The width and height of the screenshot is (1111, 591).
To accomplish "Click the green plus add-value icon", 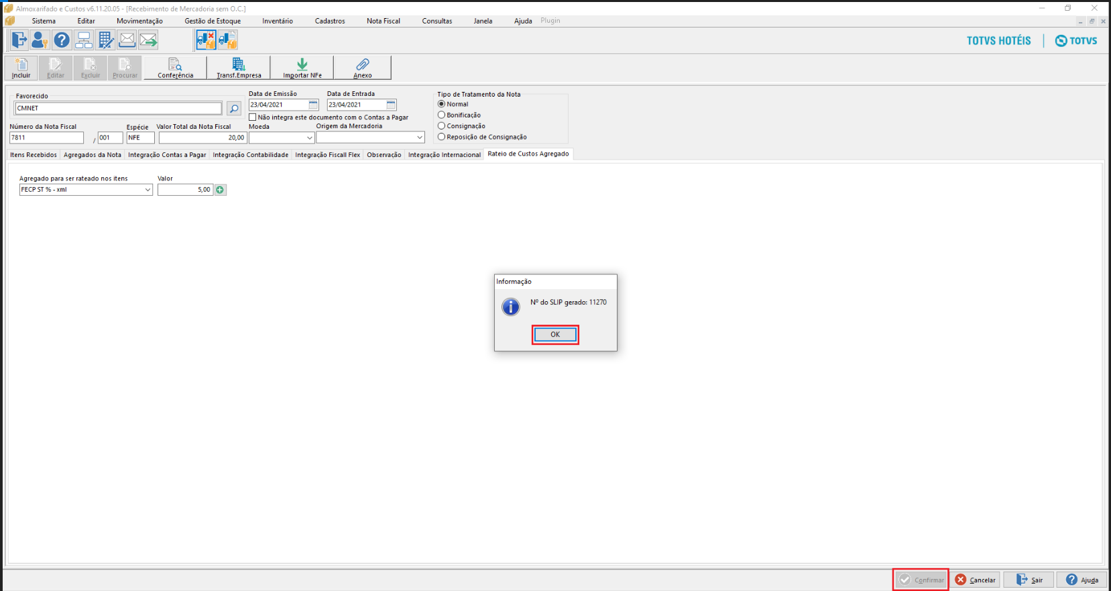I will (220, 190).
